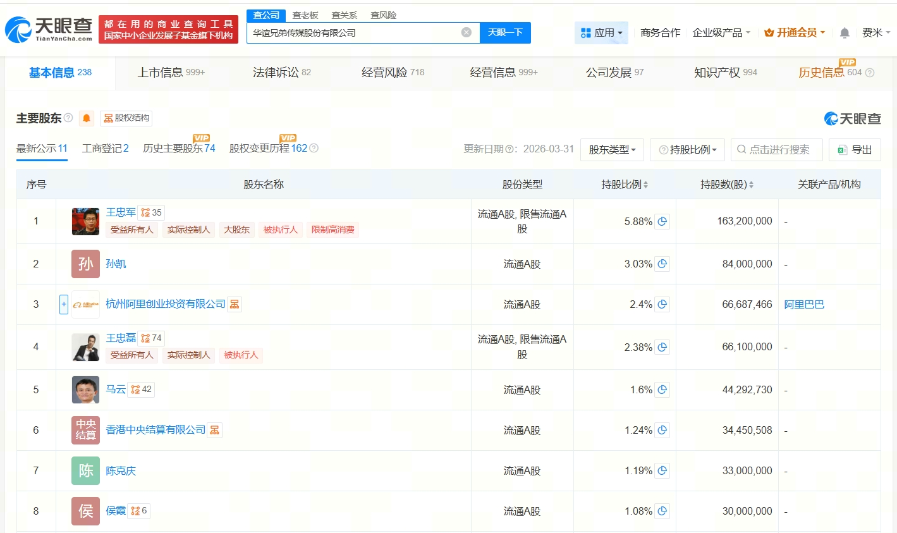Viewport: 897px width, 533px height.
Task: Click the 天眼一下 search button
Action: 505,33
